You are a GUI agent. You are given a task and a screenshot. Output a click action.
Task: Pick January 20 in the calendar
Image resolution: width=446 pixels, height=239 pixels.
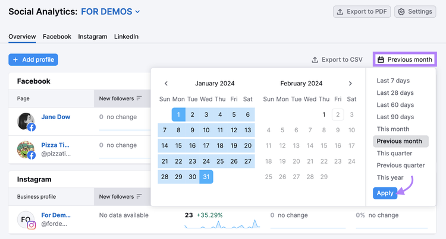(x=248, y=146)
